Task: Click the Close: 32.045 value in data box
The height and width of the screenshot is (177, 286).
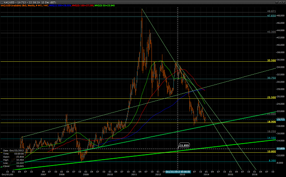Action: 20,166
